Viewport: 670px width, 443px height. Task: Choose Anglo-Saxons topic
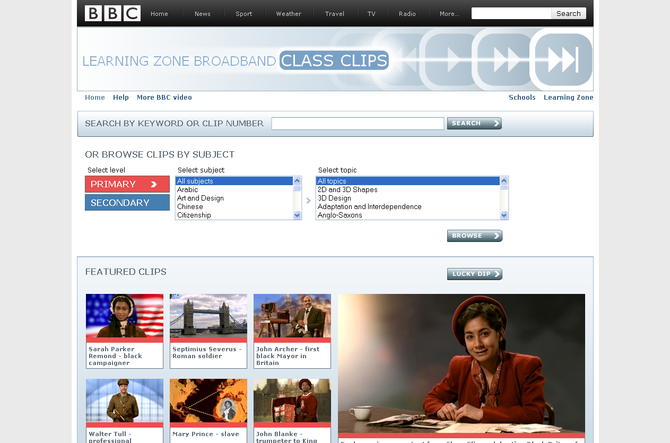(x=408, y=215)
